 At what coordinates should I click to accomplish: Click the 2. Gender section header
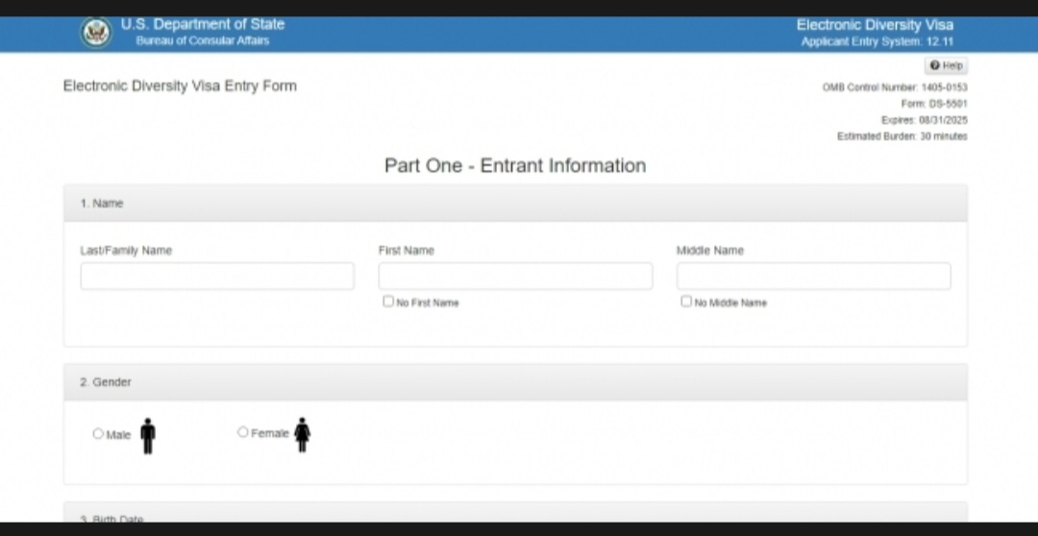515,381
